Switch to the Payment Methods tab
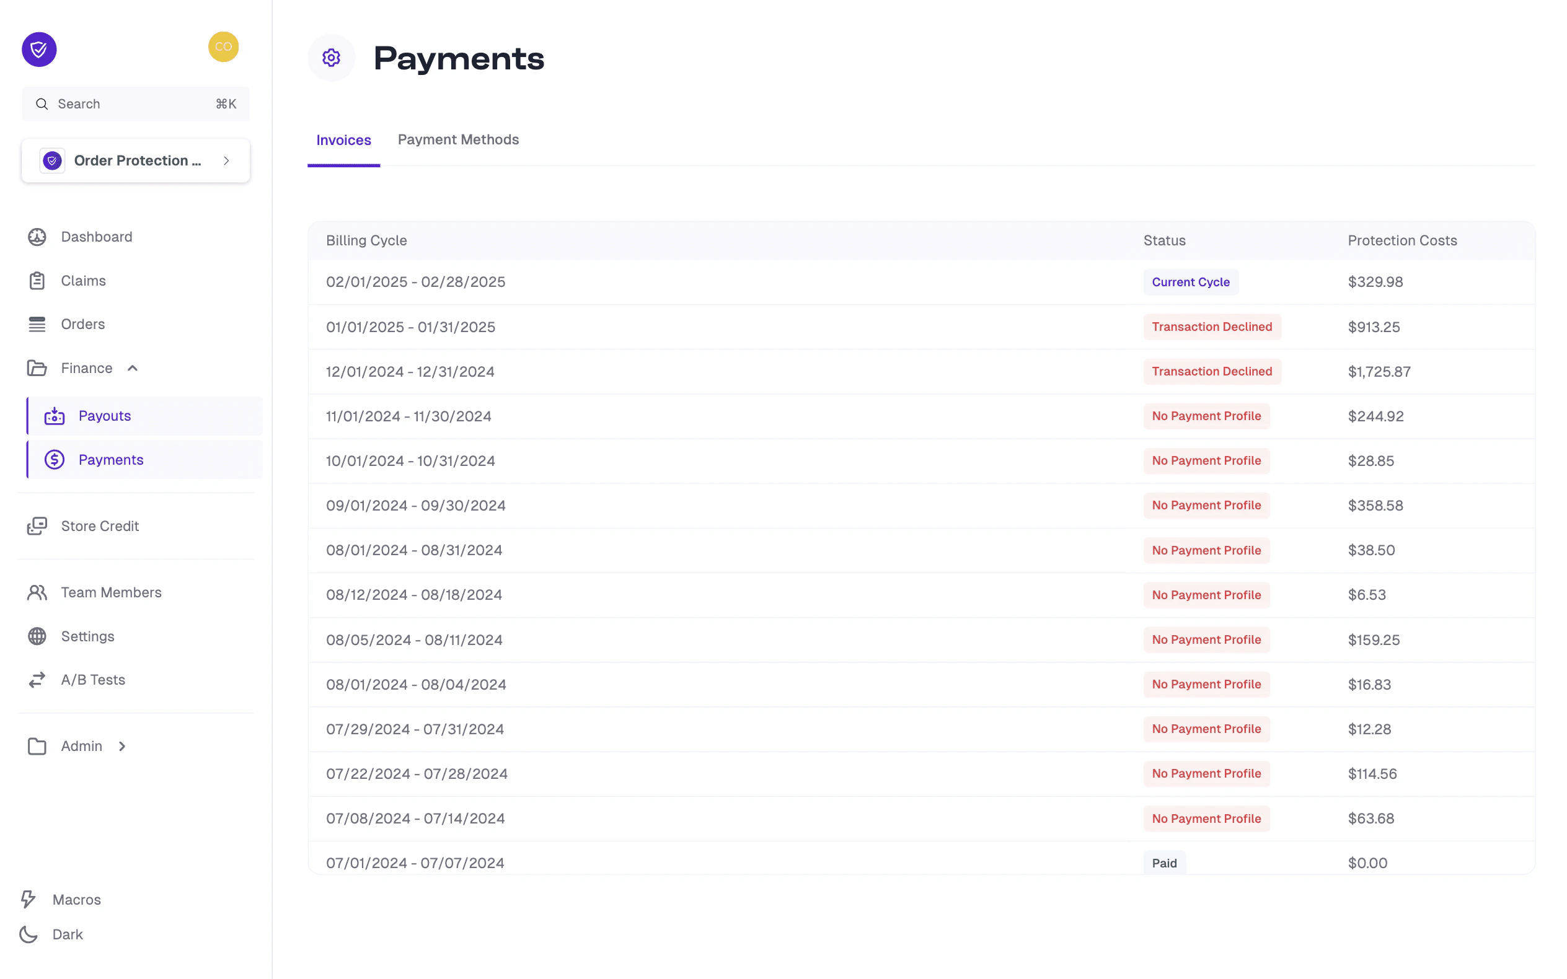The height and width of the screenshot is (979, 1567). pyautogui.click(x=459, y=139)
